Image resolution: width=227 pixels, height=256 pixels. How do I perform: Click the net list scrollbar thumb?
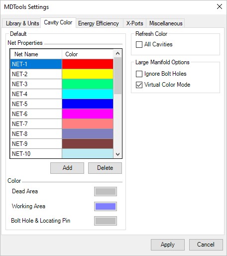tap(117, 76)
